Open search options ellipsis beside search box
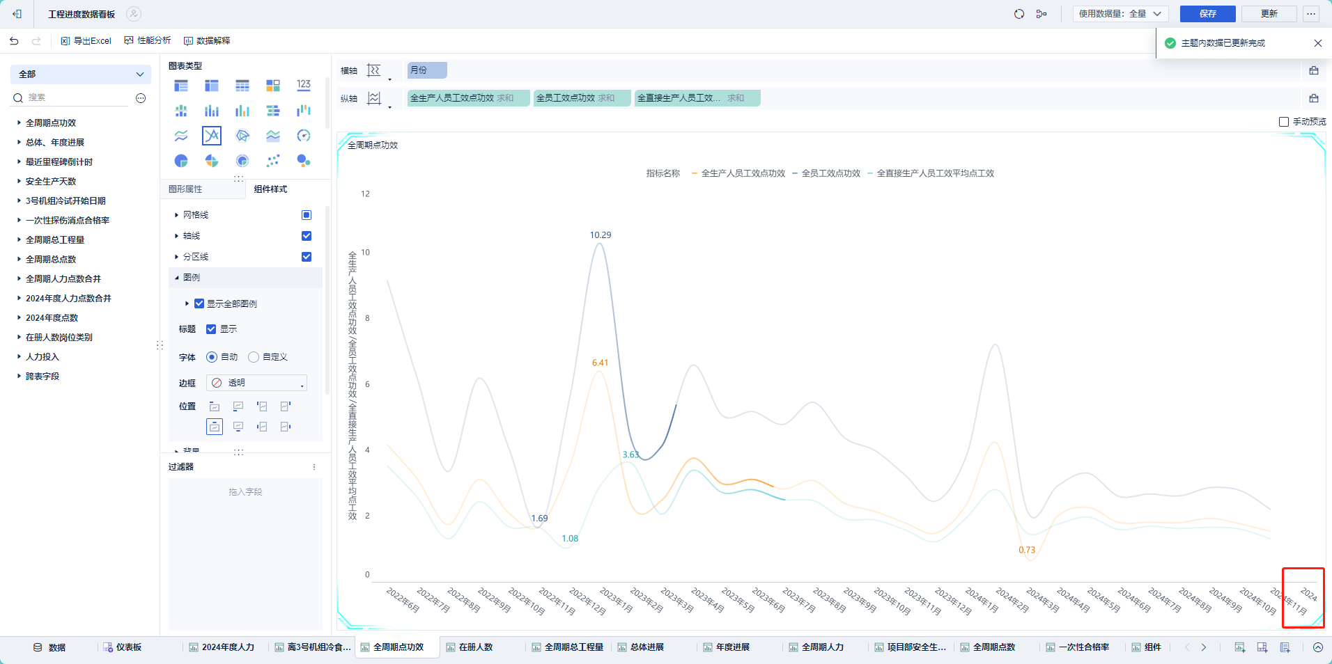Image resolution: width=1332 pixels, height=664 pixels. 141,98
